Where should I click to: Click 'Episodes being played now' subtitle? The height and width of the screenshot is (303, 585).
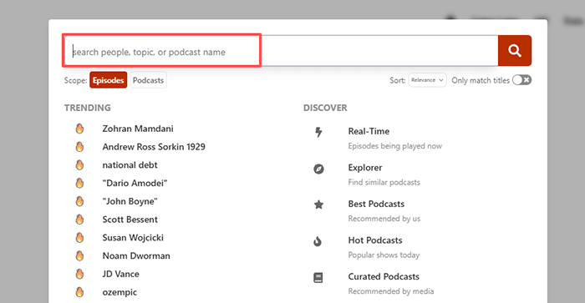(x=395, y=146)
